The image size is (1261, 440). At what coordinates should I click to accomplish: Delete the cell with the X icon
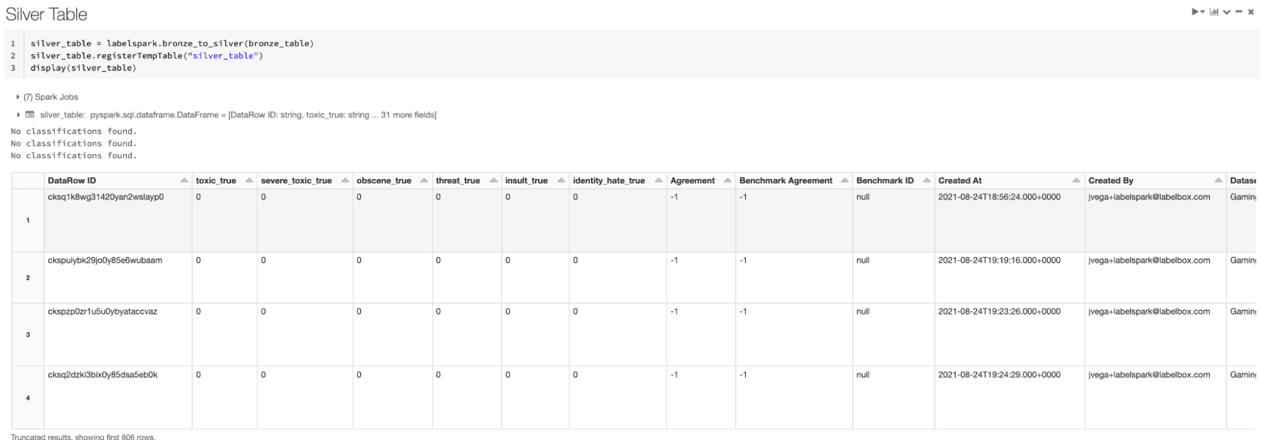pos(1251,12)
